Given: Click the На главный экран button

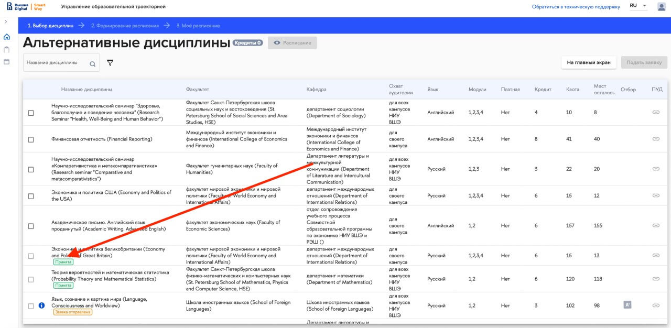Looking at the screenshot, I should click(x=589, y=62).
